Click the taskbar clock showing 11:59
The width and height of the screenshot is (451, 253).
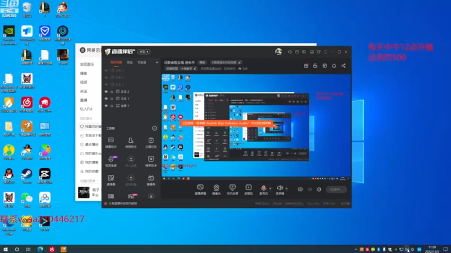pos(432,249)
